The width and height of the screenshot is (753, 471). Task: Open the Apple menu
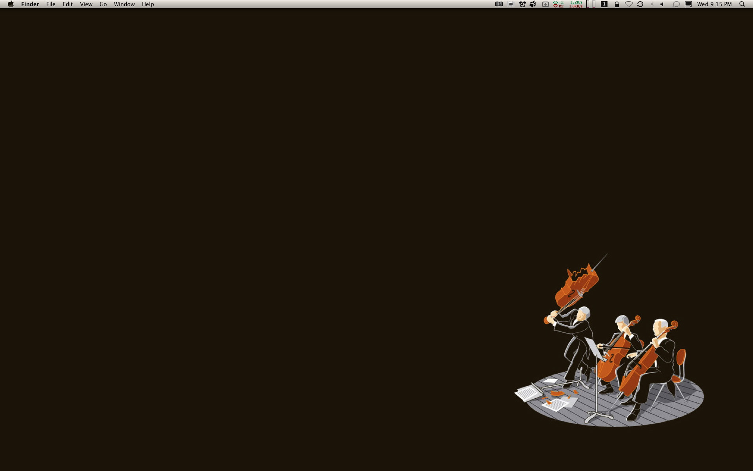pyautogui.click(x=11, y=4)
